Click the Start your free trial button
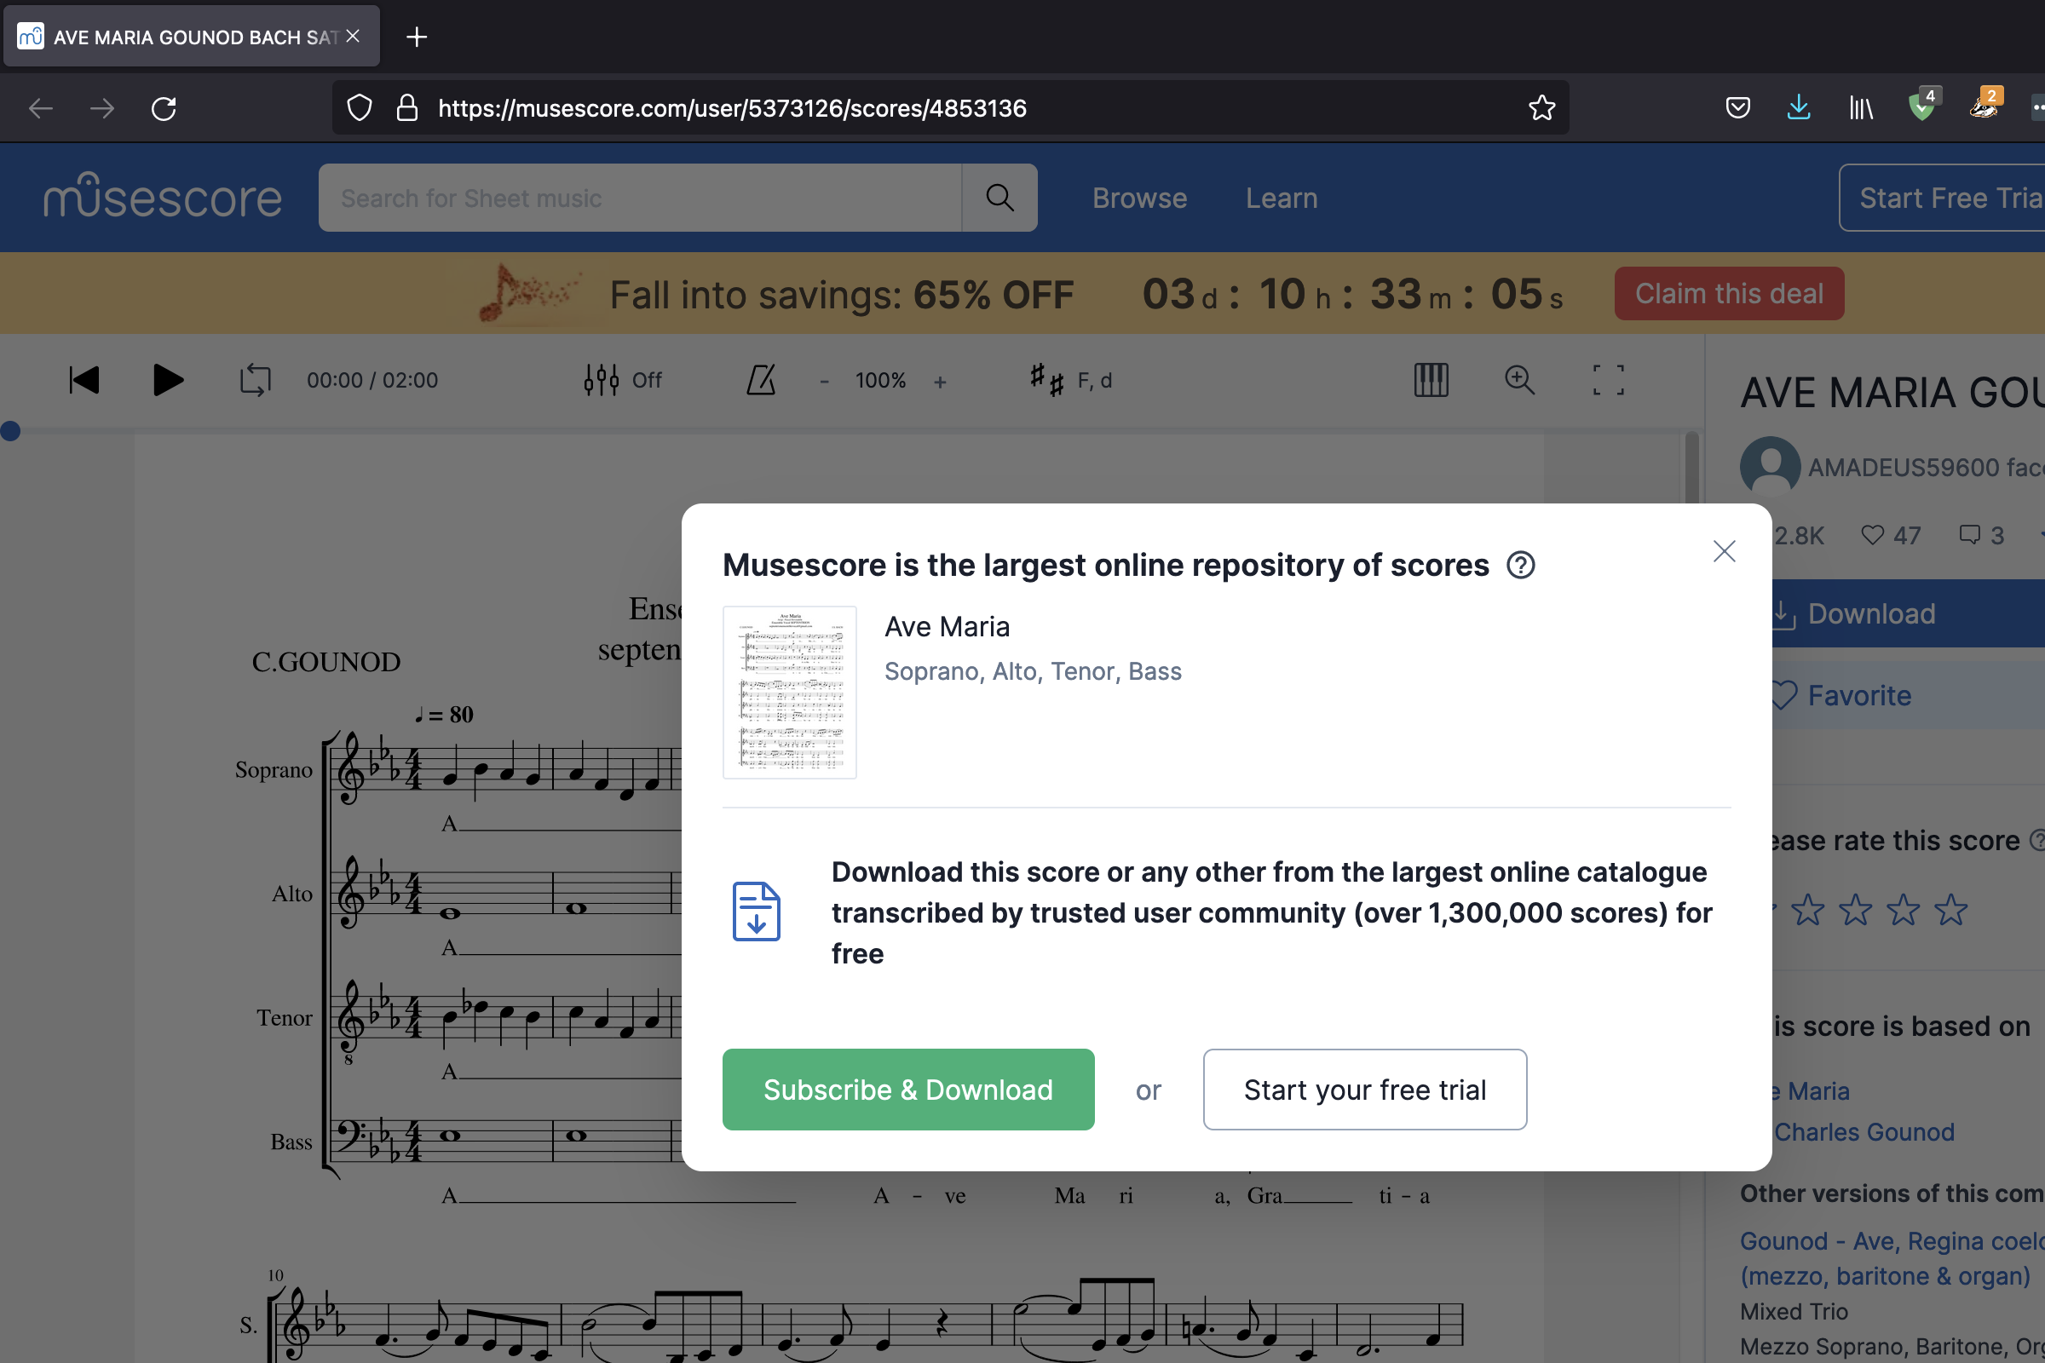This screenshot has height=1363, width=2045. [x=1364, y=1090]
